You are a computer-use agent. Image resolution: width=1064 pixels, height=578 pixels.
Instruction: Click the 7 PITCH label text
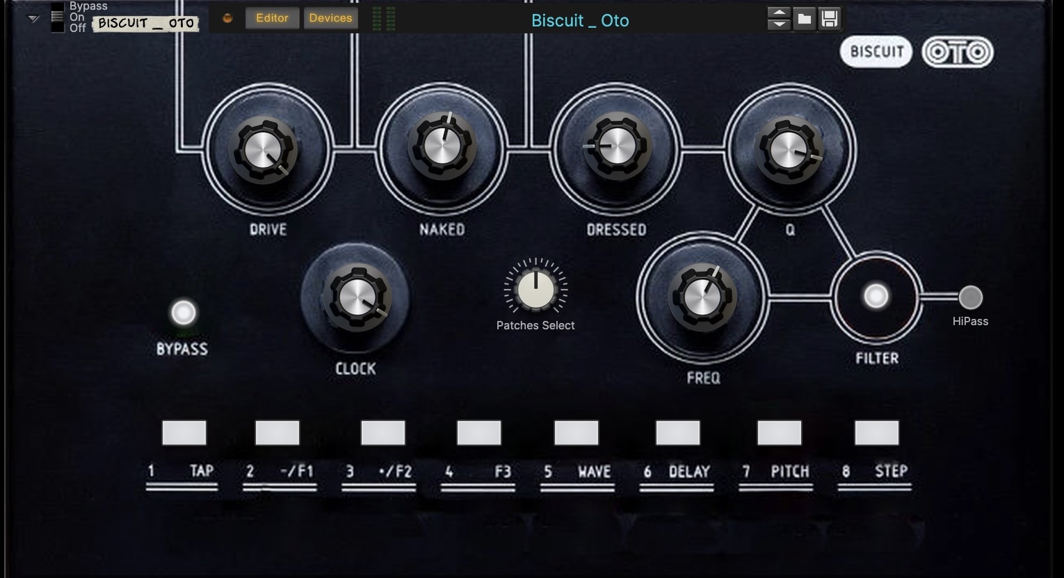pyautogui.click(x=776, y=472)
